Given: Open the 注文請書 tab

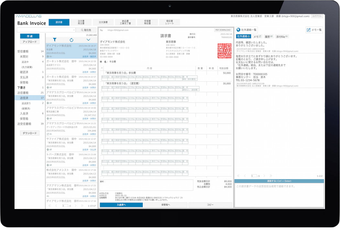Looking at the screenshot, I should click(x=103, y=22).
